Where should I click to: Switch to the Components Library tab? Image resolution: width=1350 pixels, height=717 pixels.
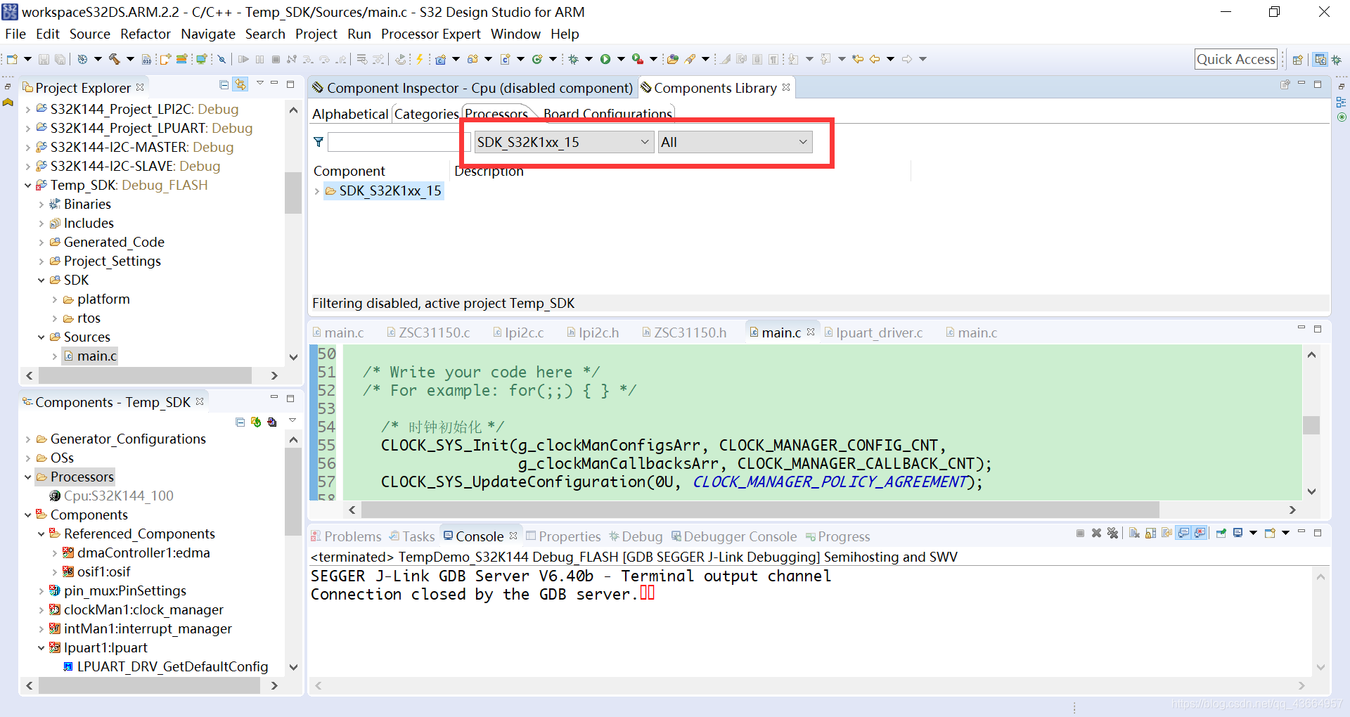coord(714,88)
